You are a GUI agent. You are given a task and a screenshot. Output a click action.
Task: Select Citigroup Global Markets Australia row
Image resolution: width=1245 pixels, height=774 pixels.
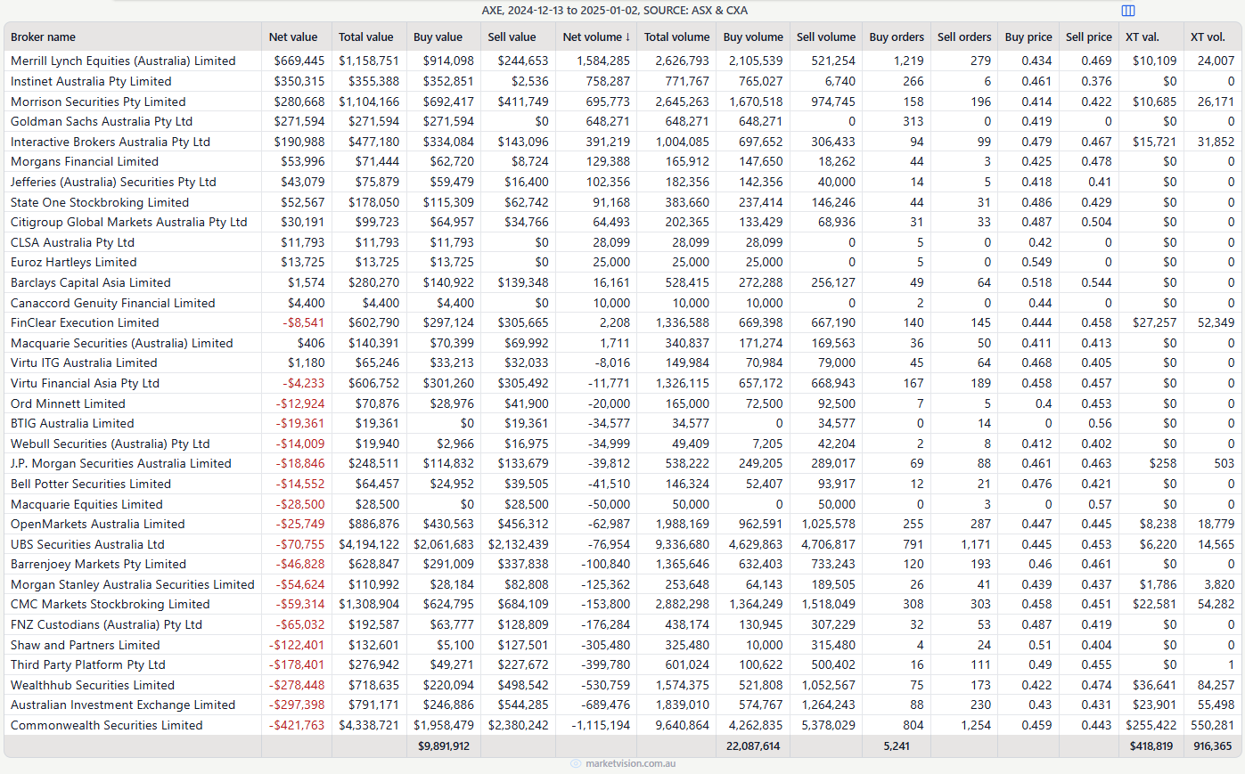pyautogui.click(x=622, y=222)
